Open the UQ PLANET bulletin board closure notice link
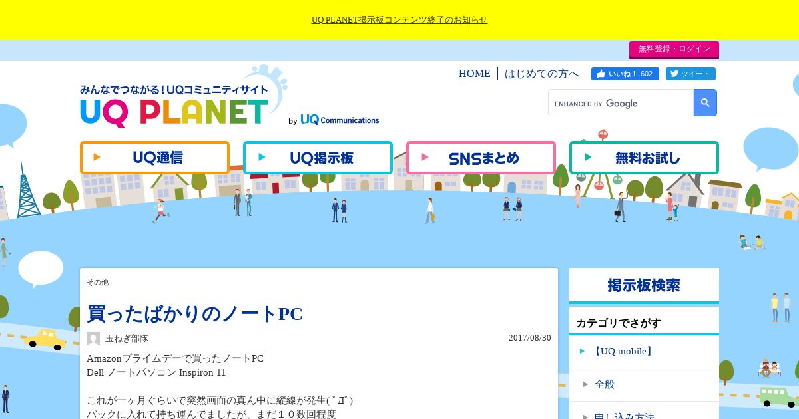Viewport: 799px width, 419px height. pos(400,20)
